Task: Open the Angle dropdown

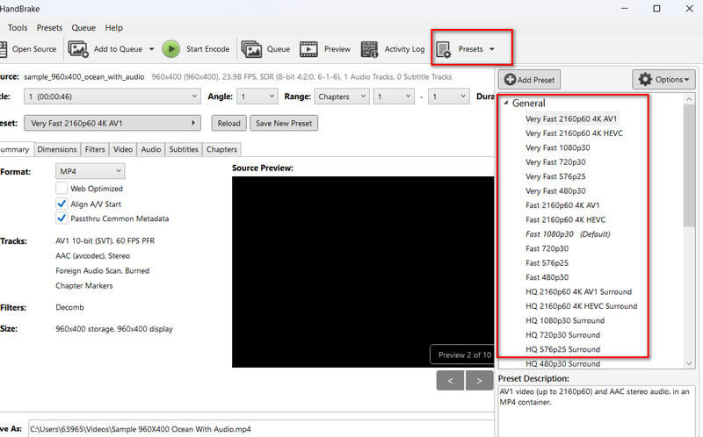Action: click(257, 97)
